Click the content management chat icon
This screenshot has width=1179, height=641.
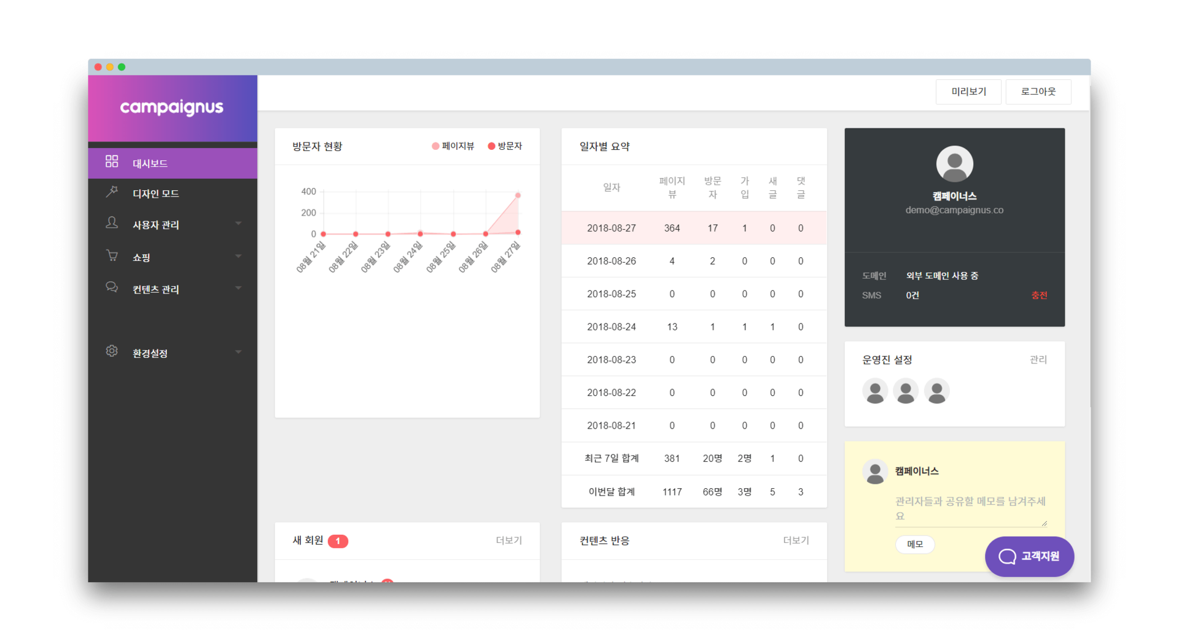[112, 287]
